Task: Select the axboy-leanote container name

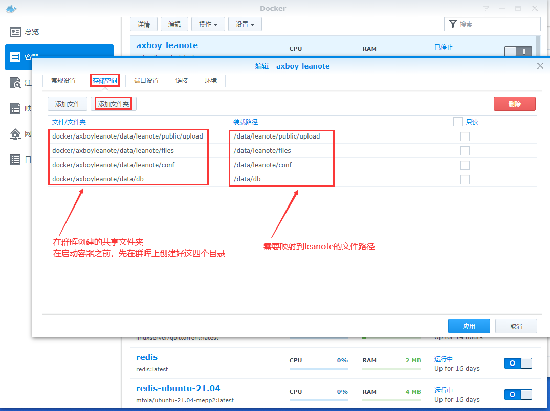Action: click(x=167, y=45)
